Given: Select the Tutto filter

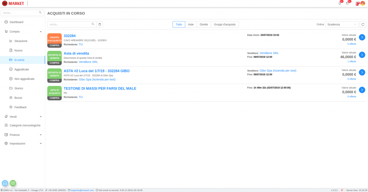Looking at the screenshot, I should (179, 24).
